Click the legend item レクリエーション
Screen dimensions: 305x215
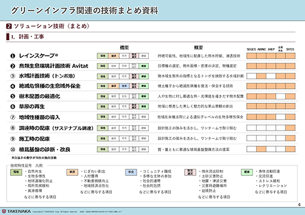(x=273, y=186)
